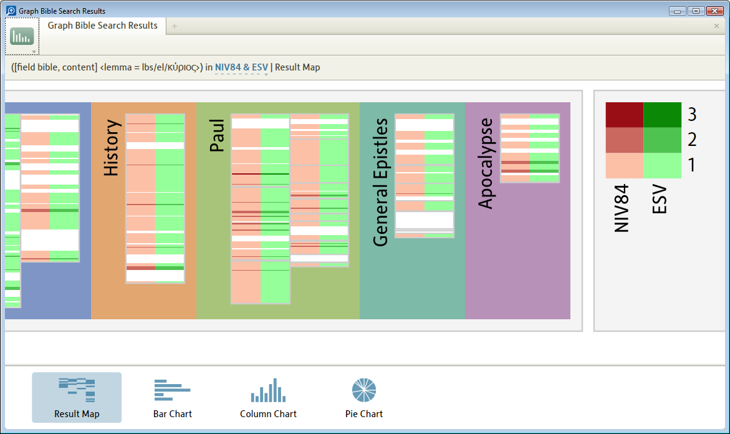This screenshot has width=730, height=434.
Task: Click the Result Map icon graphic
Action: [x=77, y=390]
